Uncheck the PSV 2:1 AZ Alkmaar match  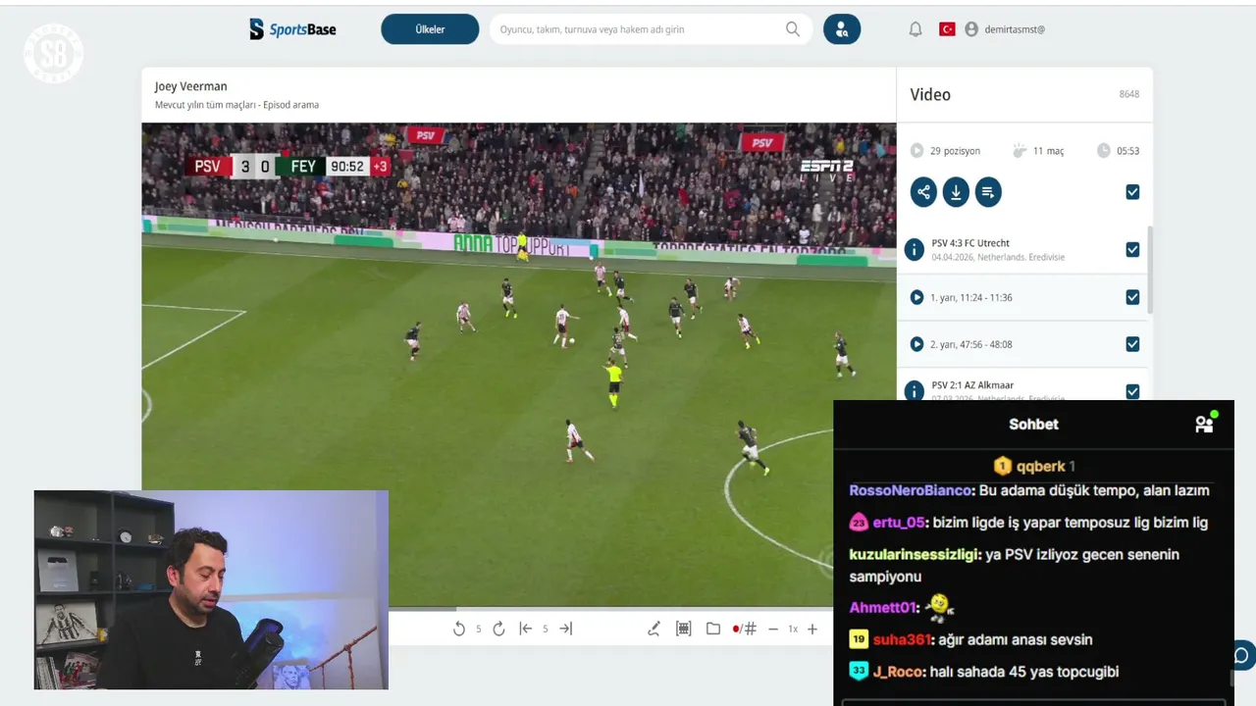[1132, 391]
